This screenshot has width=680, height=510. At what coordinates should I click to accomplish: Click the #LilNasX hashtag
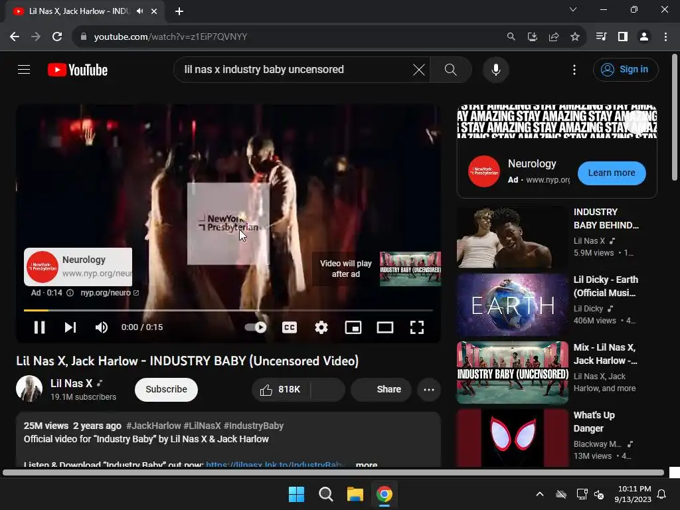[x=202, y=426]
